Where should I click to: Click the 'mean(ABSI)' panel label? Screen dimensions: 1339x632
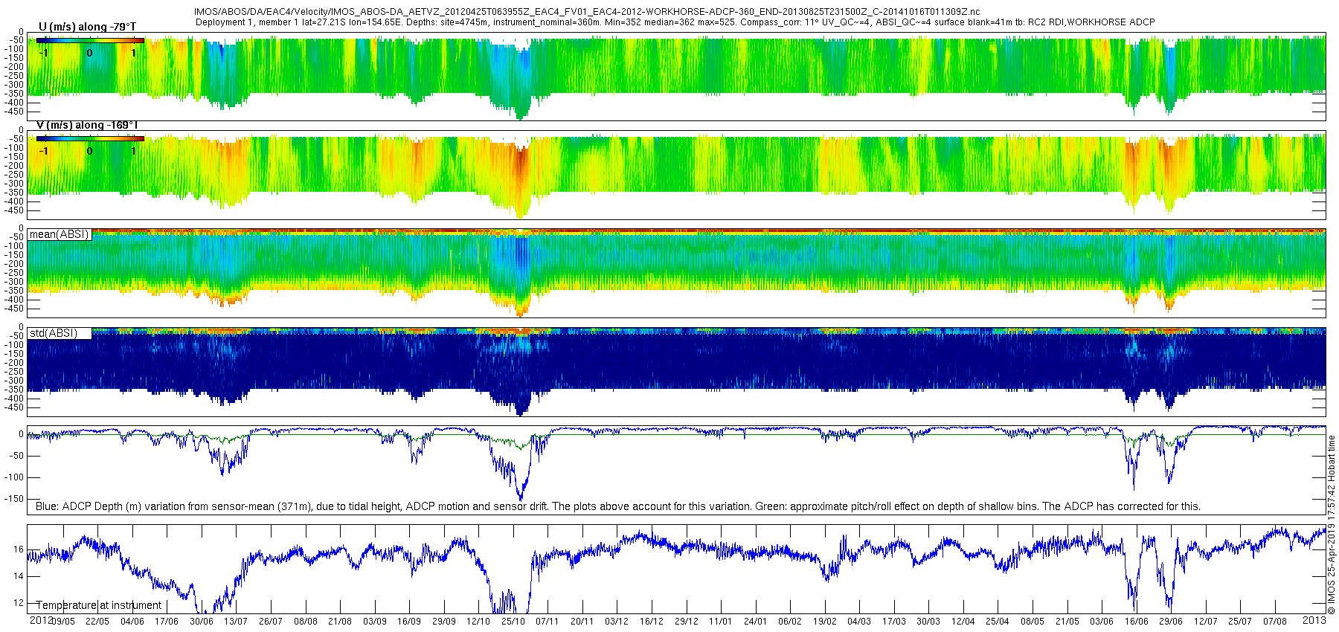(x=59, y=234)
